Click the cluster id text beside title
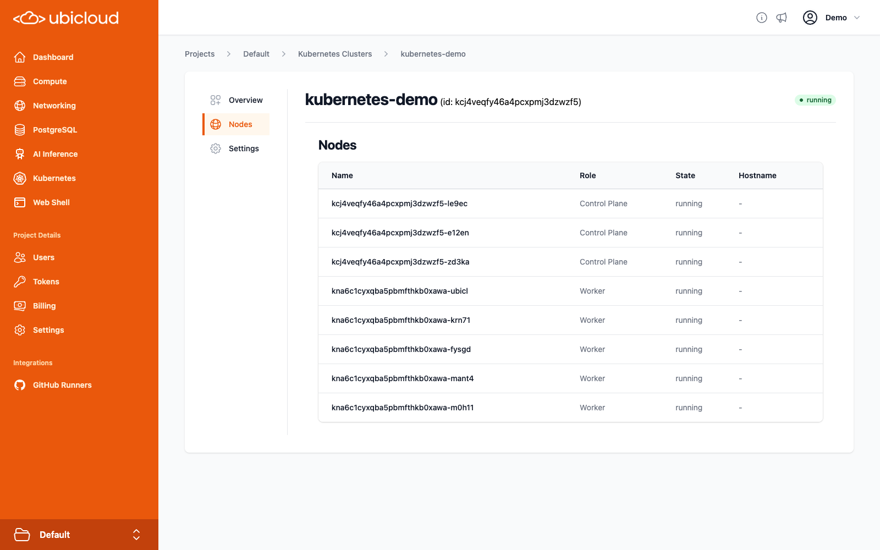This screenshot has height=550, width=880. click(x=510, y=102)
